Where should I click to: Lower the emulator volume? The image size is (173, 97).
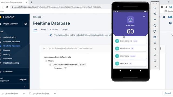(155, 20)
